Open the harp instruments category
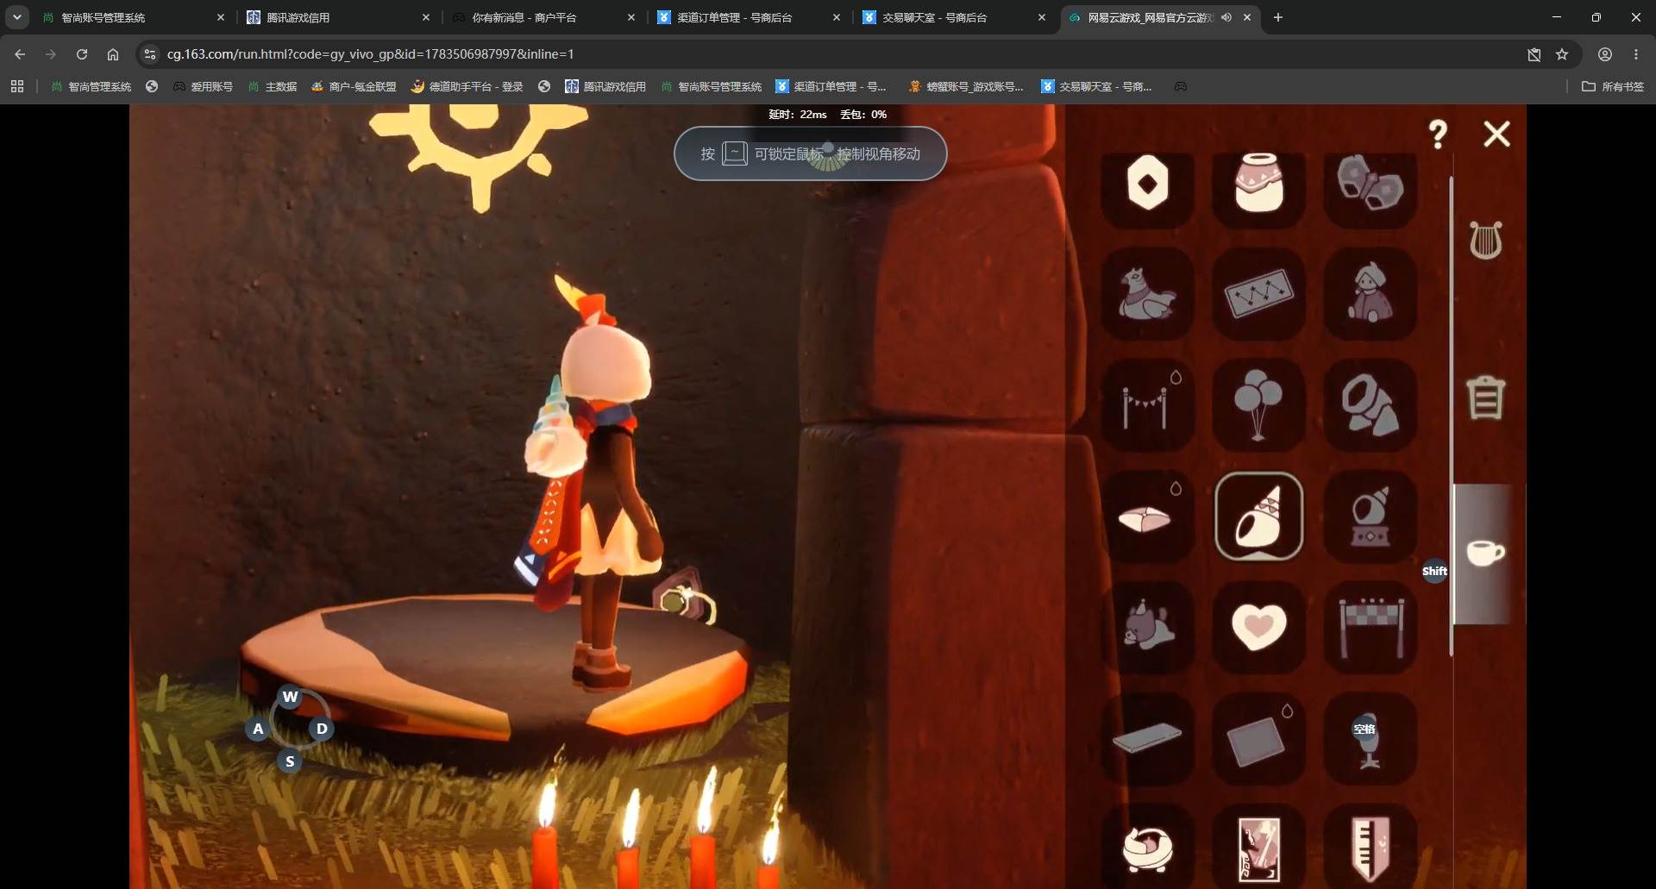Screen dimensions: 1656x889 pos(1485,240)
